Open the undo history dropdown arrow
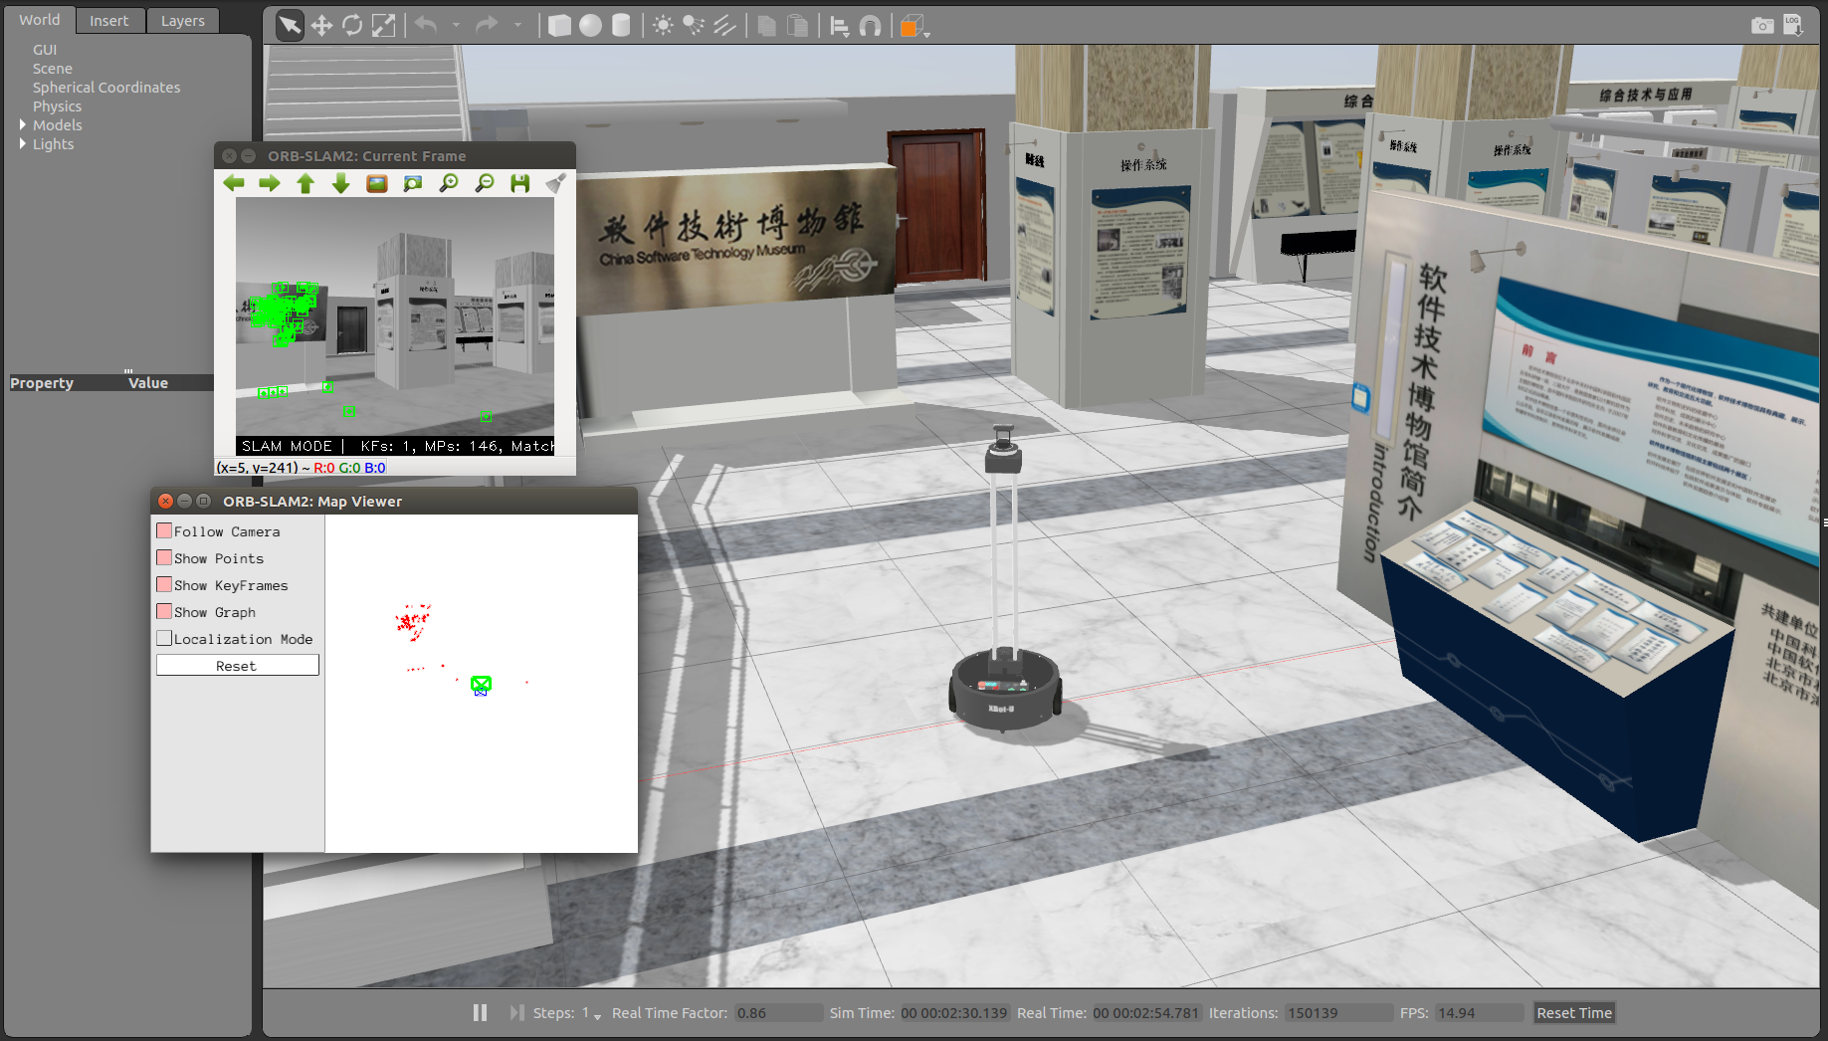1828x1041 pixels. pyautogui.click(x=457, y=25)
